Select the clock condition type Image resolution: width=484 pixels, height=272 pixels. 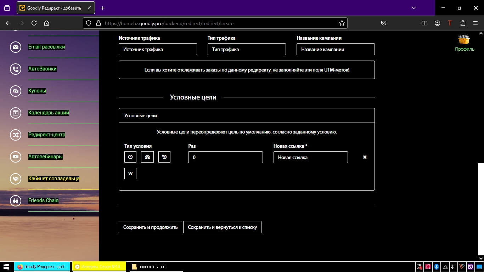(x=130, y=157)
